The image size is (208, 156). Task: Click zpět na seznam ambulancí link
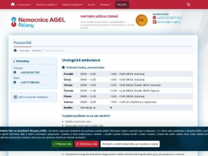(x=33, y=97)
